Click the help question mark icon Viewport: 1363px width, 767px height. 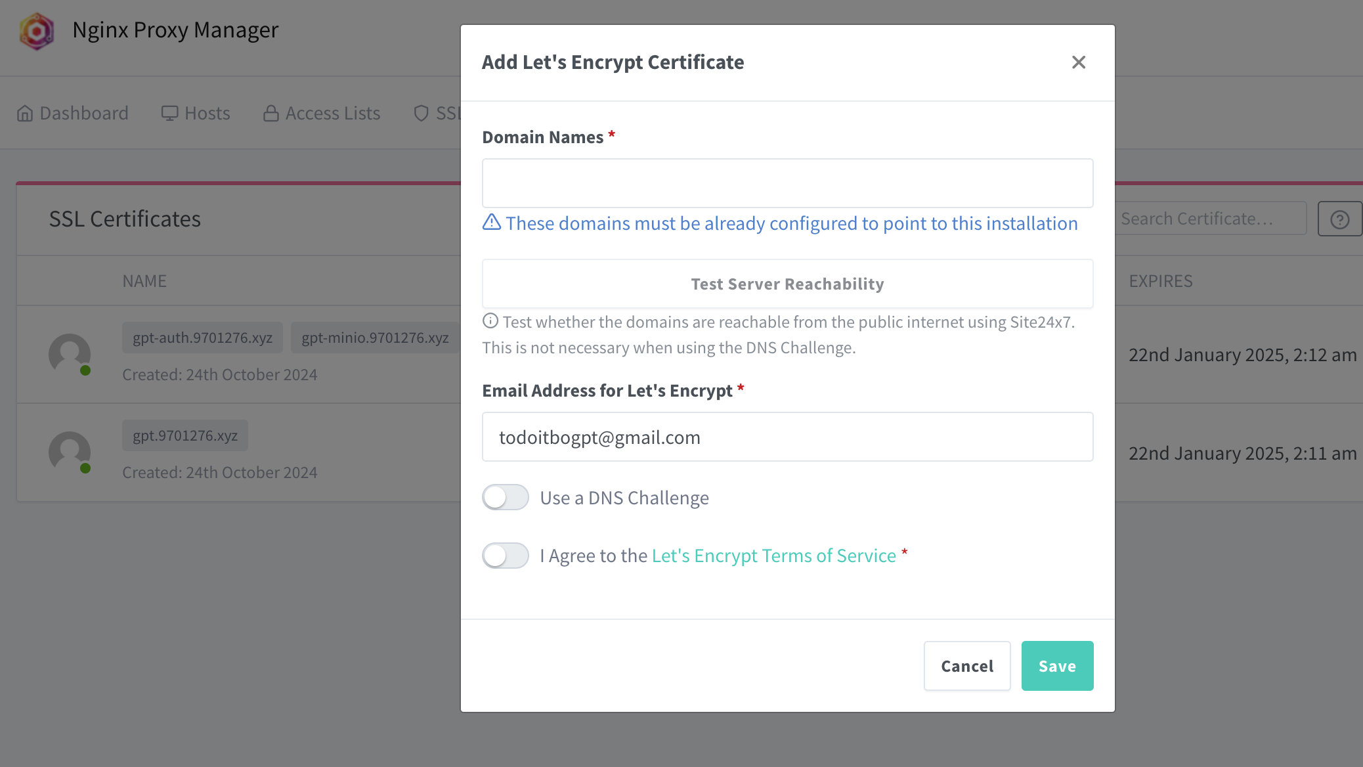(1339, 219)
